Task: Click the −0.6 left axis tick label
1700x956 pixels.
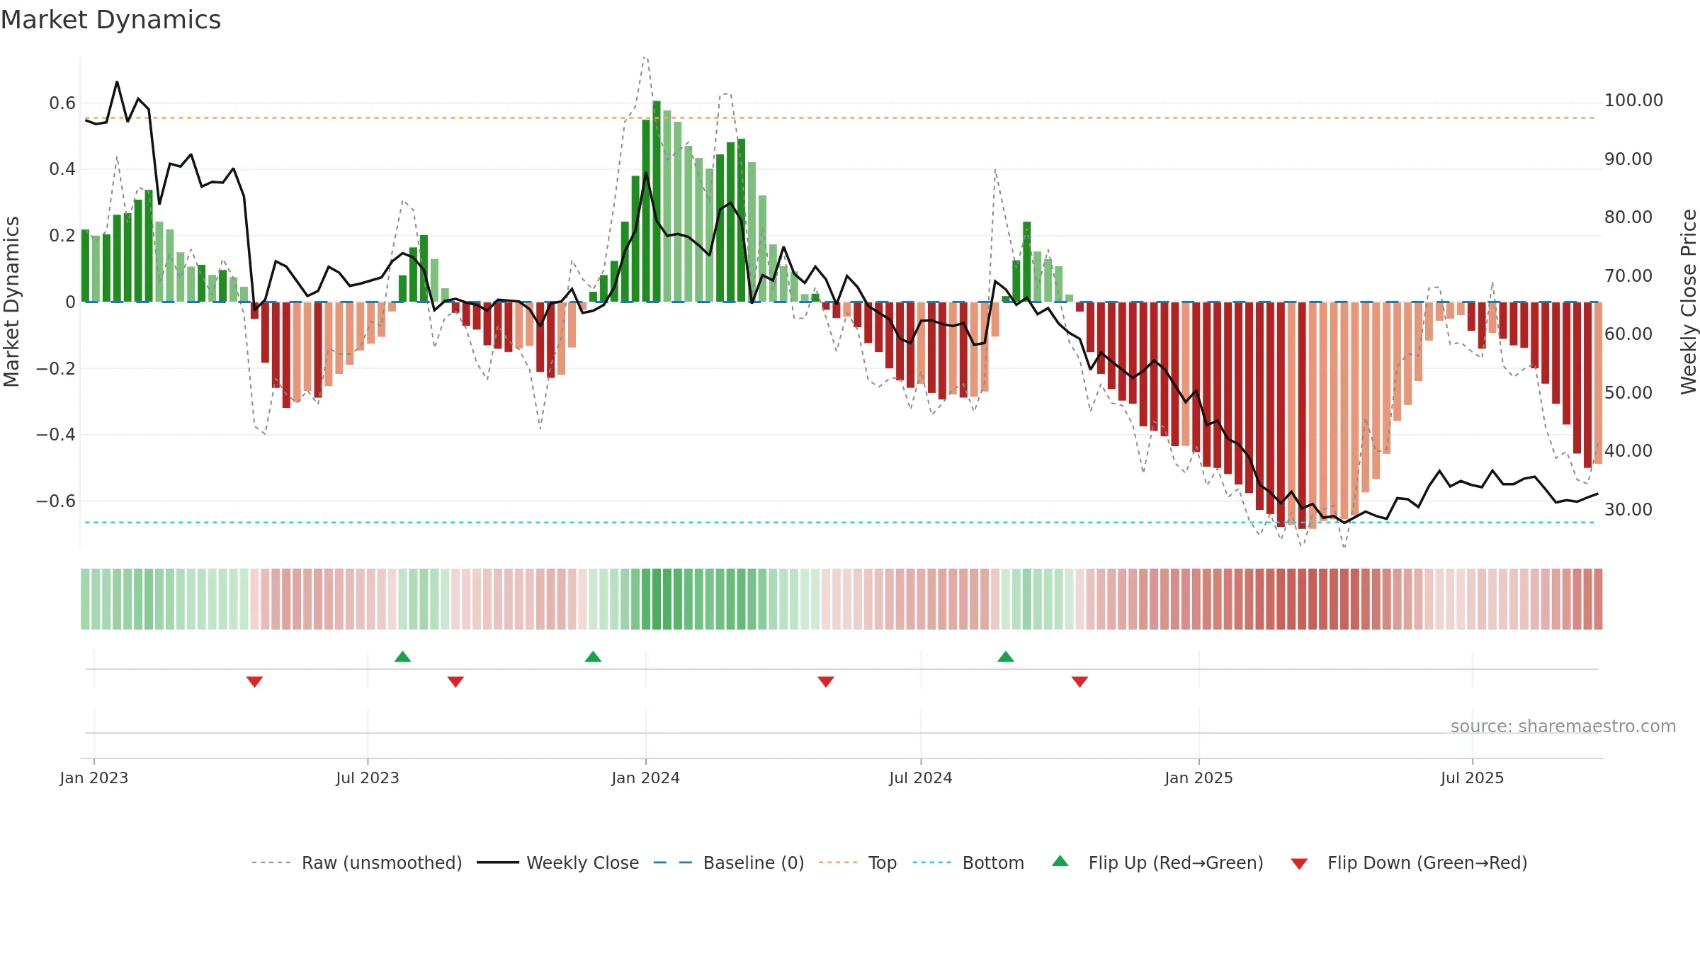Action: pyautogui.click(x=56, y=501)
